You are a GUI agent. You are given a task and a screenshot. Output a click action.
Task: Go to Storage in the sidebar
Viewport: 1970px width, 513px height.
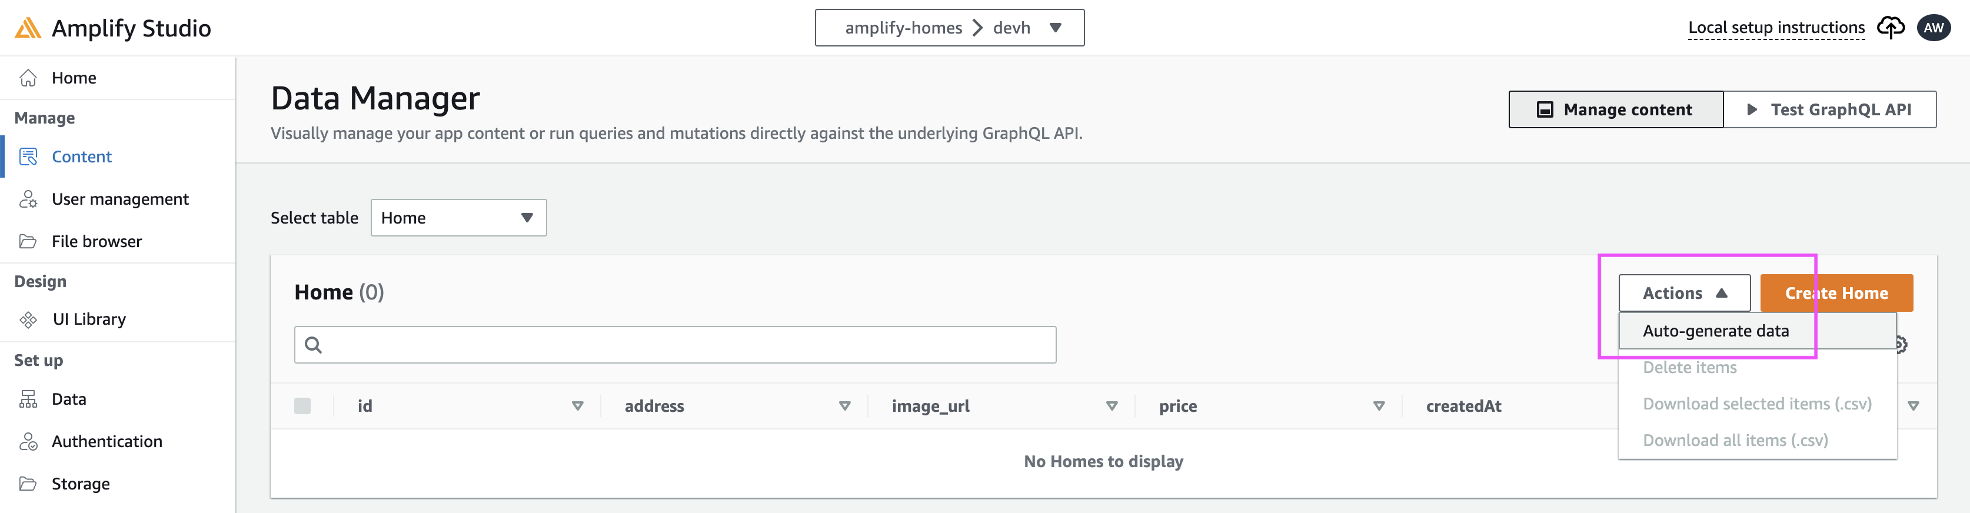(80, 484)
